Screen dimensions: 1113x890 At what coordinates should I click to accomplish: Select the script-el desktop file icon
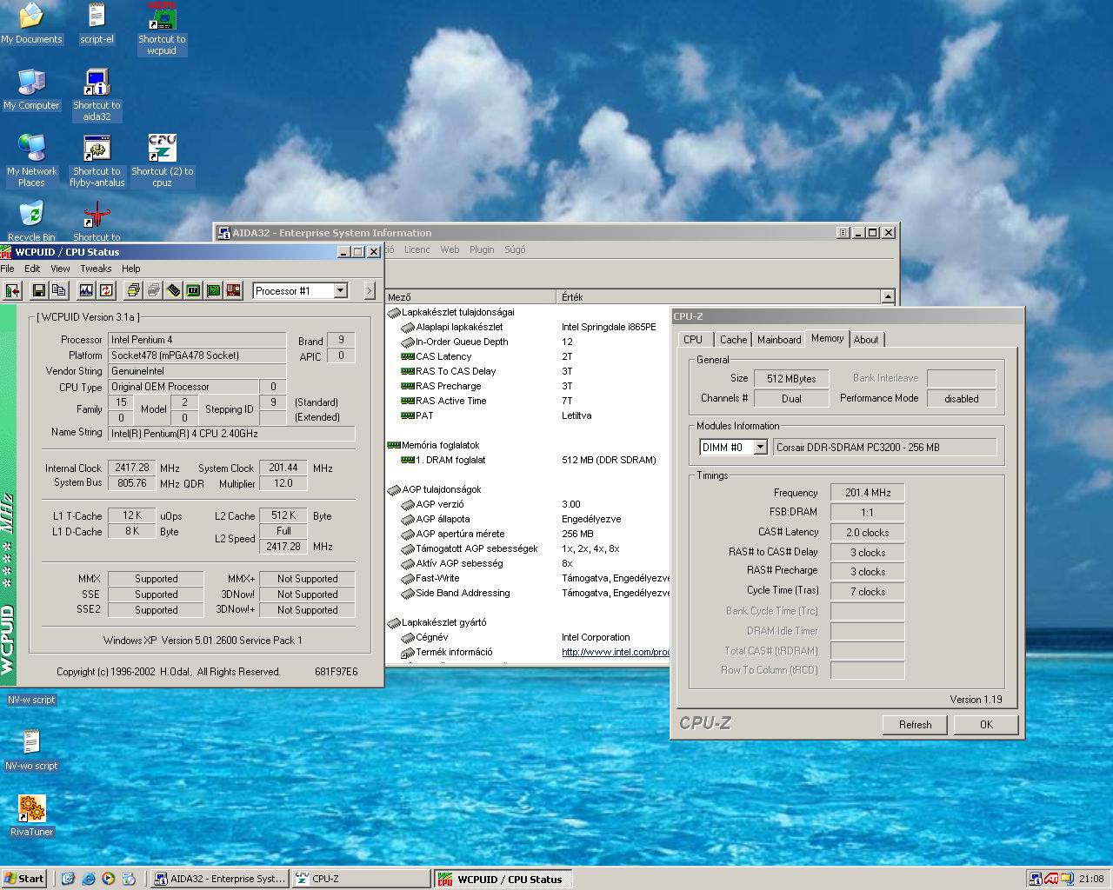coord(97,23)
